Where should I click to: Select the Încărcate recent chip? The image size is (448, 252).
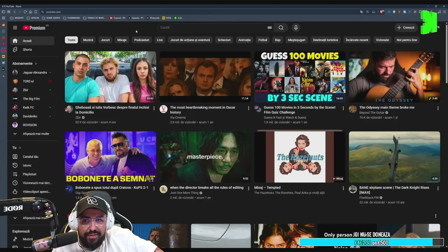coord(357,40)
